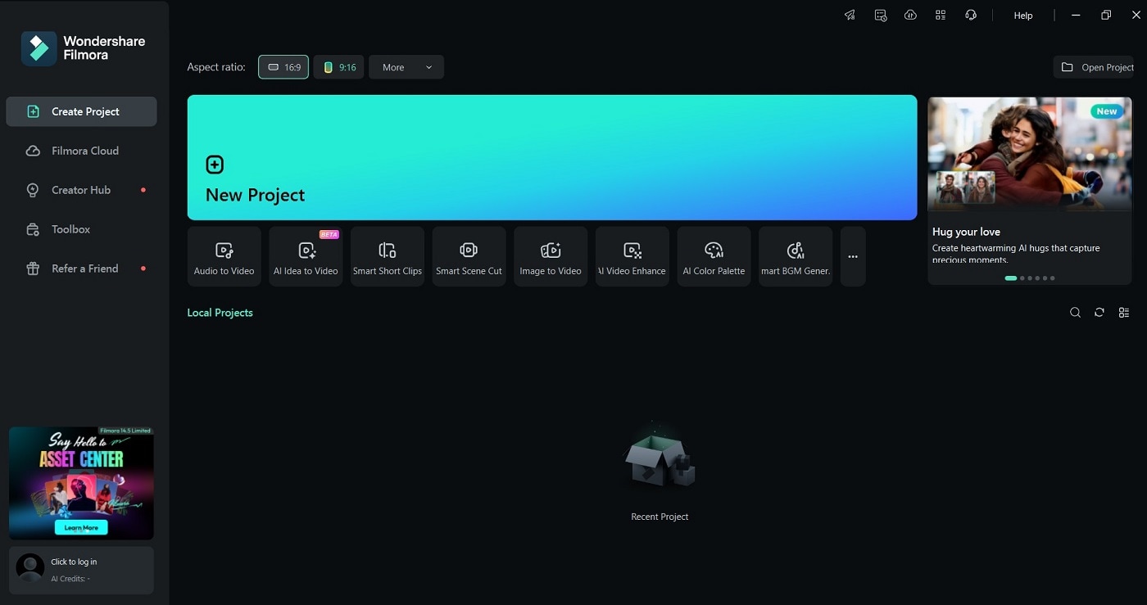This screenshot has height=605, width=1147.
Task: Click the New badge on promo card
Action: [x=1107, y=111]
